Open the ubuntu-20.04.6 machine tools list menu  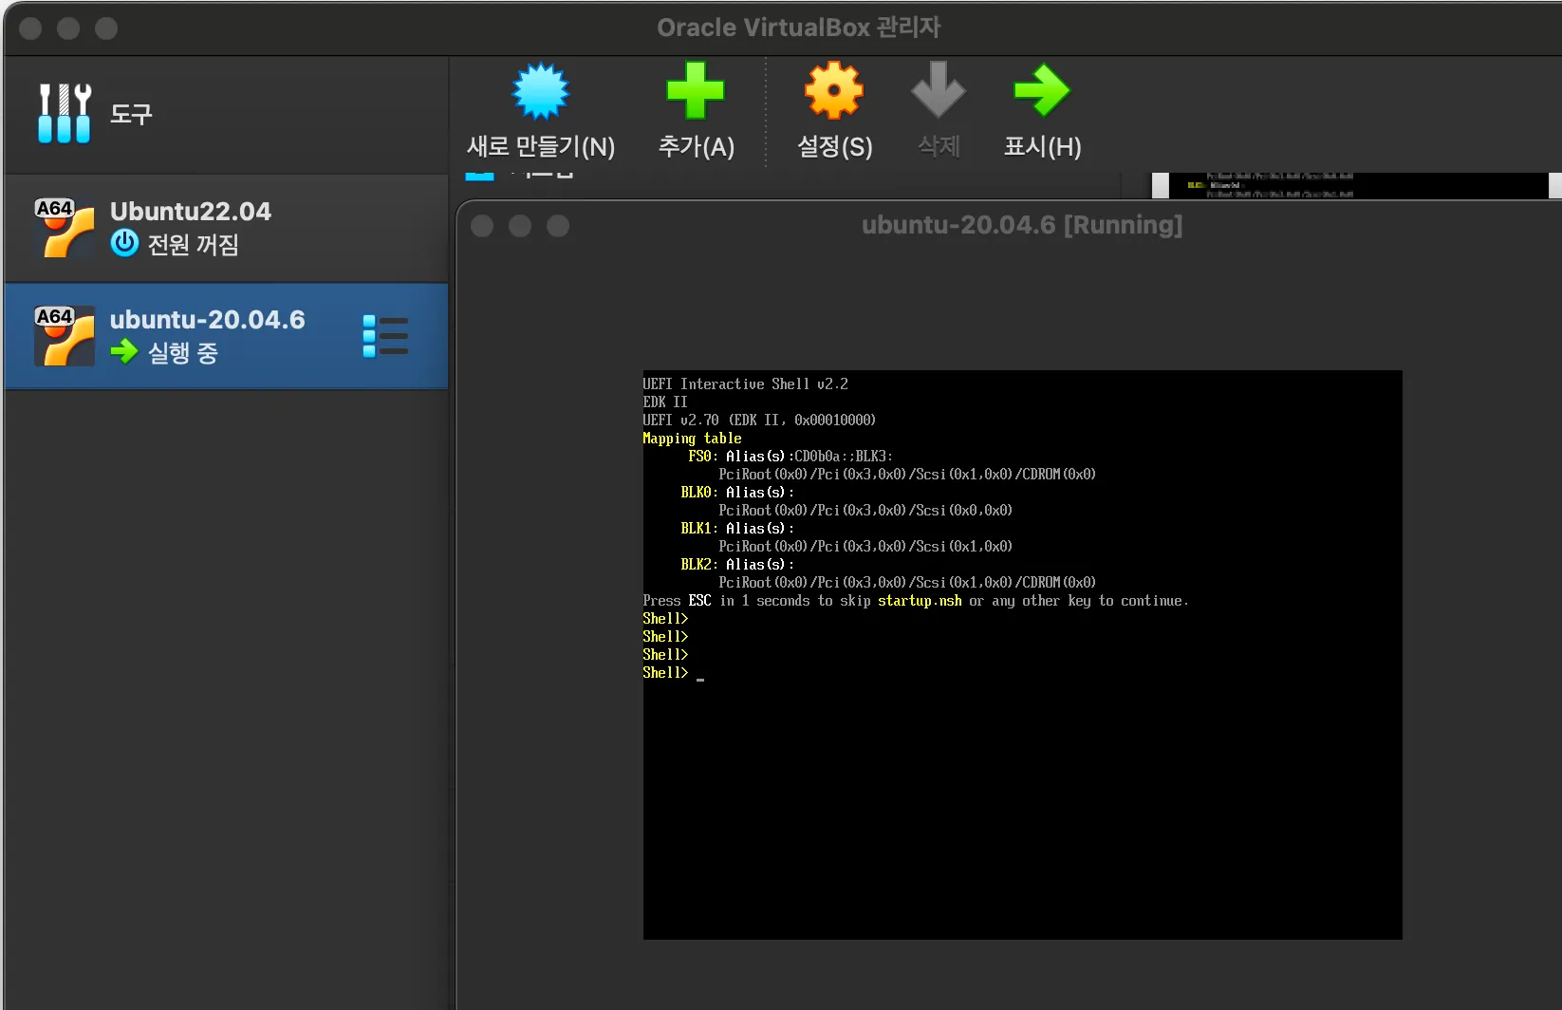point(385,336)
